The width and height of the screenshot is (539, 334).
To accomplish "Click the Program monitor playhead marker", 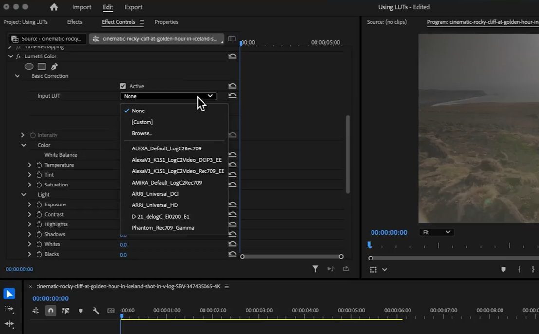I will (x=369, y=245).
